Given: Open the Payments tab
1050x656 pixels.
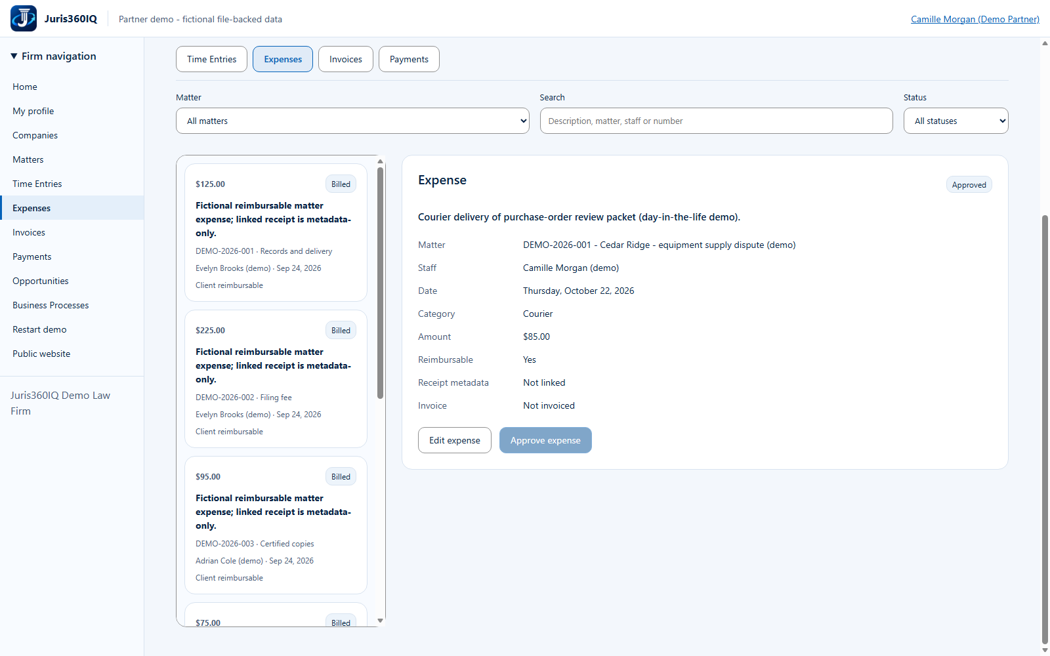Looking at the screenshot, I should click(409, 59).
